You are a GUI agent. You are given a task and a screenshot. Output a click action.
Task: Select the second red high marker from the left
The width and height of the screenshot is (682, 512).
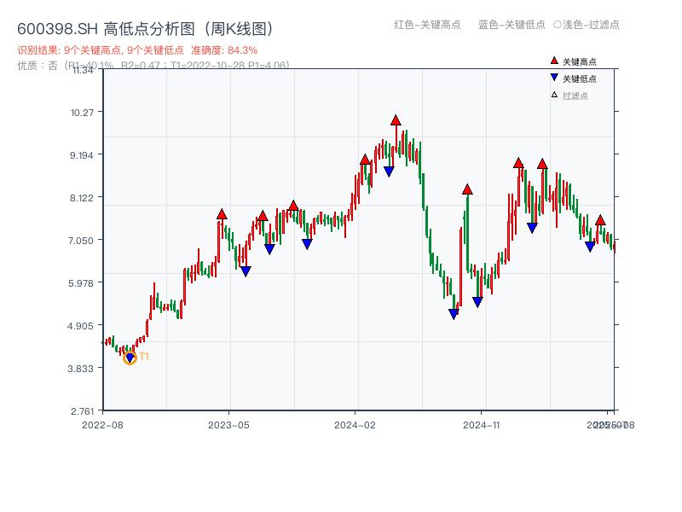coord(263,216)
